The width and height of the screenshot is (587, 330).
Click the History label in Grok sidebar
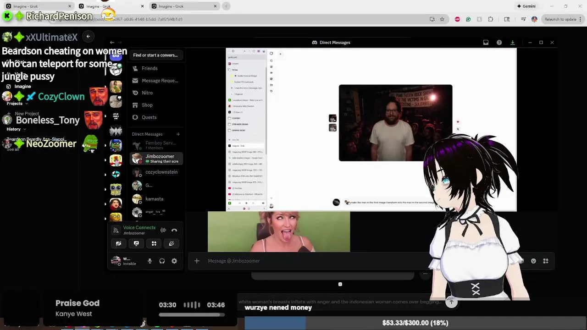(13, 129)
